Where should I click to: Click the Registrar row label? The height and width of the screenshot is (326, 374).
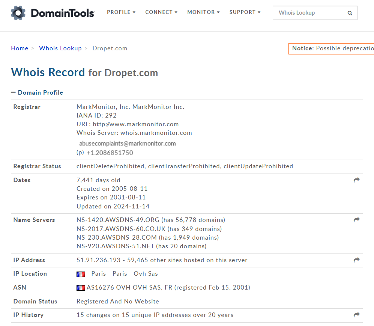pyautogui.click(x=27, y=107)
